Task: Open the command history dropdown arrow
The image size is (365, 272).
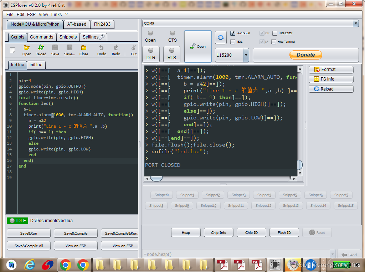Action: coord(333,254)
